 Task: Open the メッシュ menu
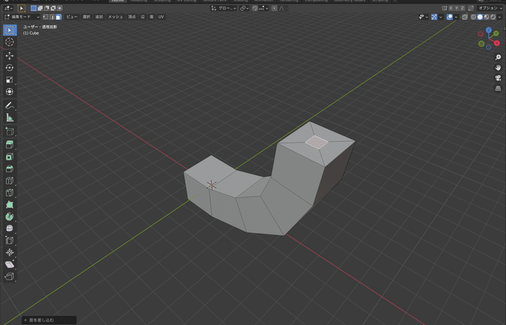point(115,16)
